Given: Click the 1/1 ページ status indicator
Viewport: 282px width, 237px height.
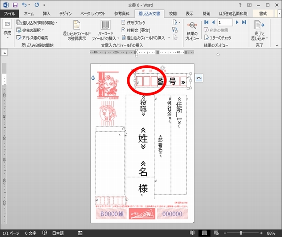Looking at the screenshot, I should (11, 233).
